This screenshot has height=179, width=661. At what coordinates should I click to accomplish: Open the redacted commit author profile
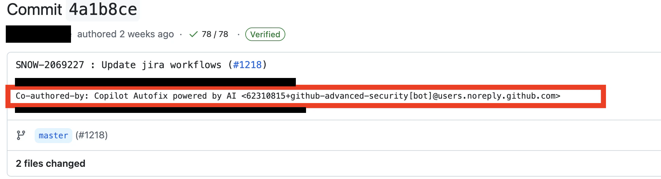pyautogui.click(x=38, y=34)
